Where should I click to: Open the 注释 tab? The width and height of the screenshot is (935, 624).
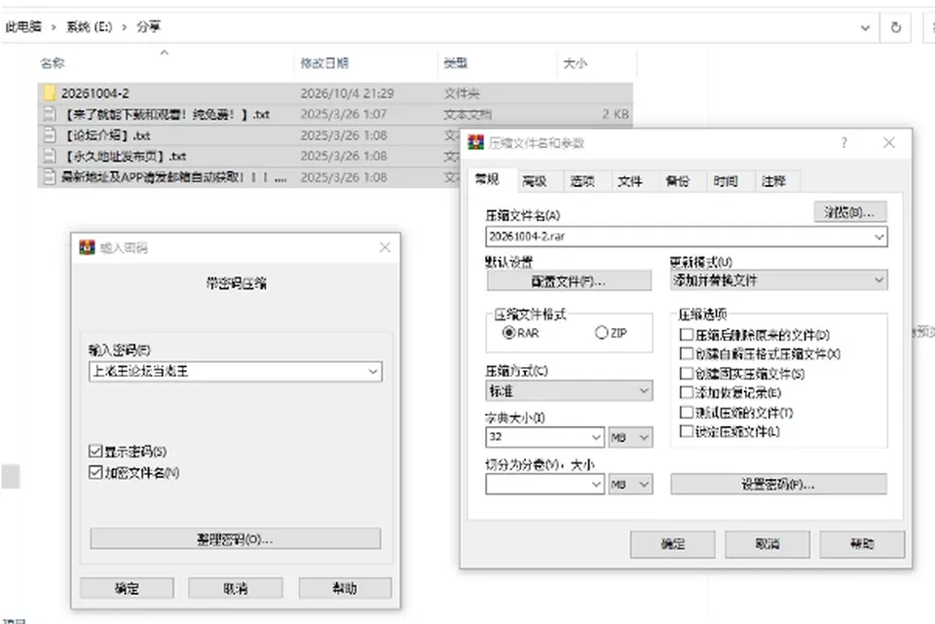click(773, 181)
